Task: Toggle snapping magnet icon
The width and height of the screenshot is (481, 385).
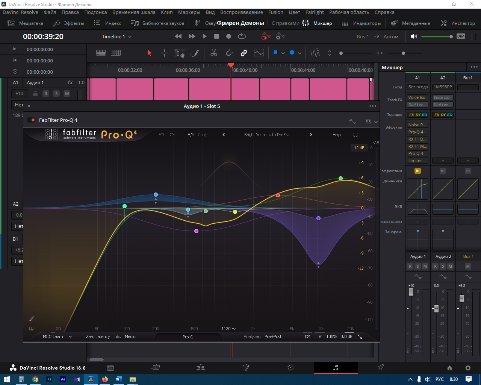Action: (229, 53)
